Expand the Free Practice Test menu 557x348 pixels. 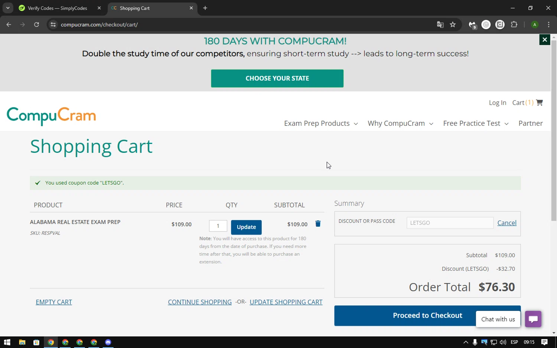coord(476,123)
